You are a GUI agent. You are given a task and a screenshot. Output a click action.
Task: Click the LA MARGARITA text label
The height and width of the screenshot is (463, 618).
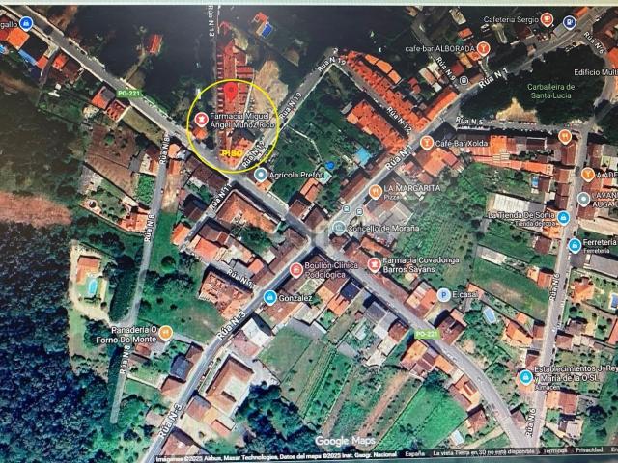coord(412,188)
